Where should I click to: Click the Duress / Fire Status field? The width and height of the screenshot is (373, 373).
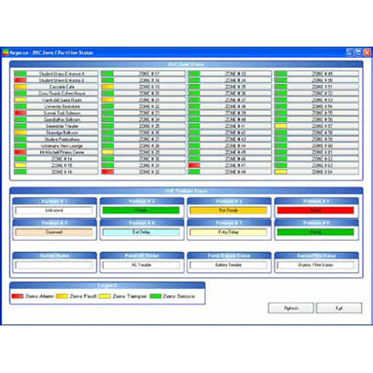pos(315,265)
